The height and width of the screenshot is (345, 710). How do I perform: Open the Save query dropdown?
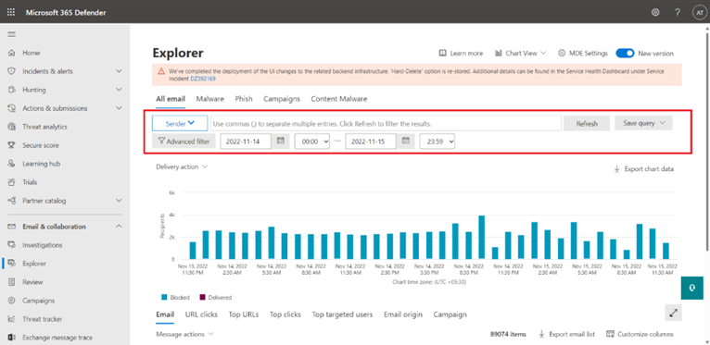pos(643,123)
